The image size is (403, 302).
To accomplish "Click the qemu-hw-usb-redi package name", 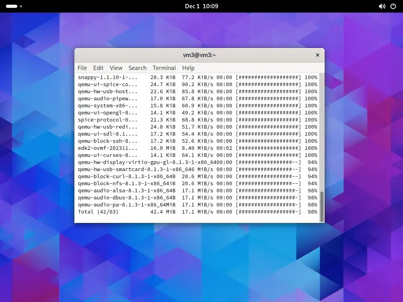I will tap(107, 127).
